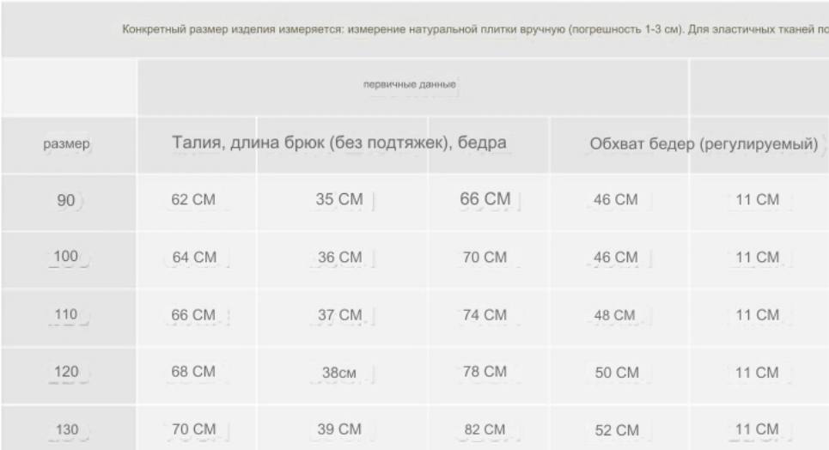Click the measurement note text at top
The height and width of the screenshot is (450, 829).
point(475,29)
